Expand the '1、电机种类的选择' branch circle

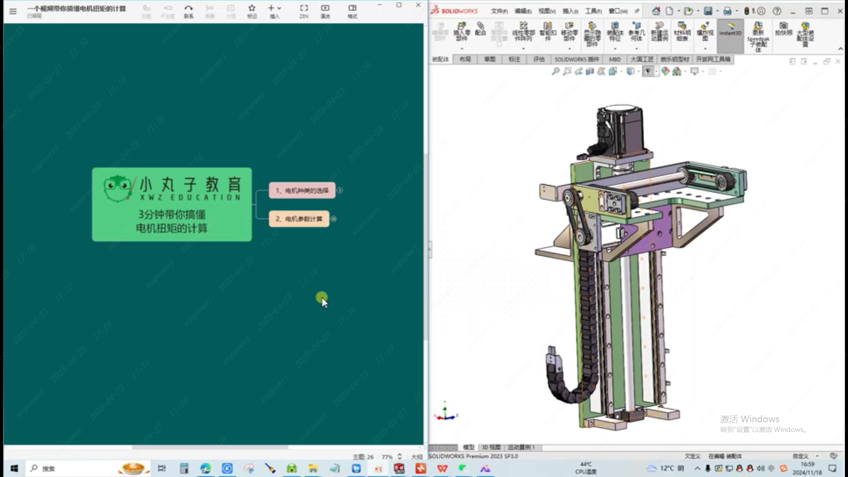(x=340, y=190)
